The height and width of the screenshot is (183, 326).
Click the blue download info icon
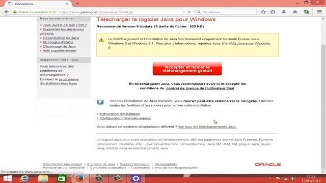click(100, 102)
